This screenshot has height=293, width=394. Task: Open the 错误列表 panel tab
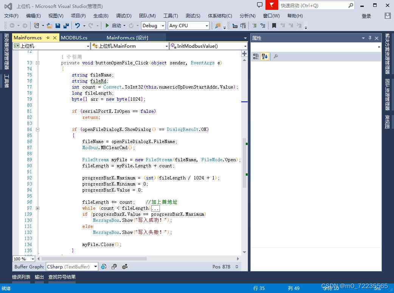point(21,277)
